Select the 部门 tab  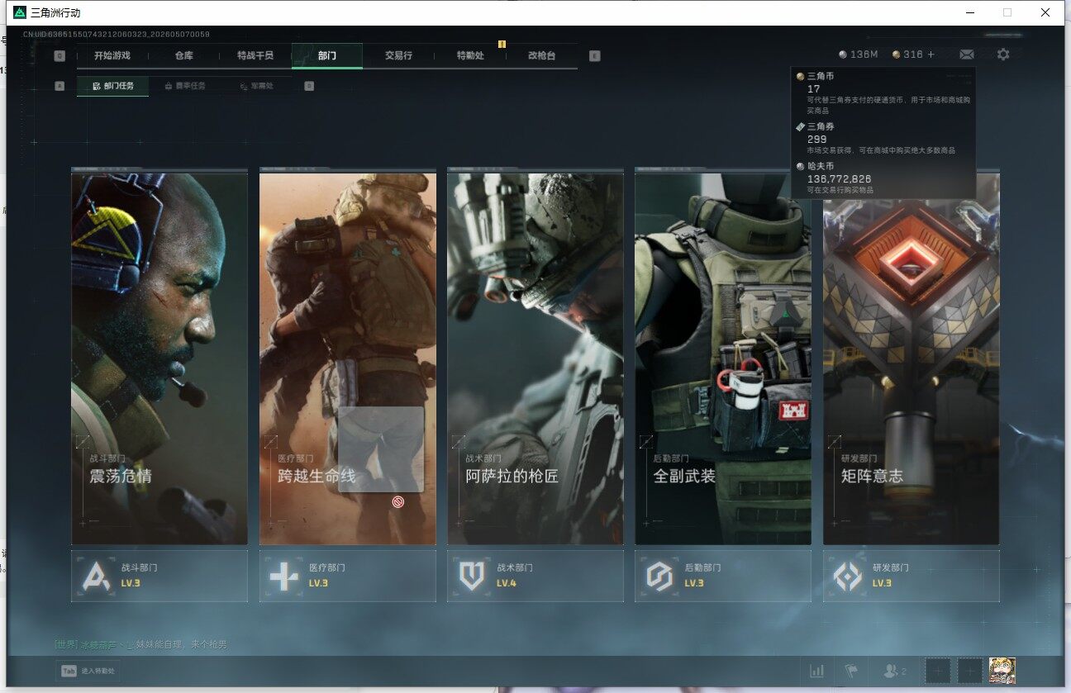pos(327,55)
